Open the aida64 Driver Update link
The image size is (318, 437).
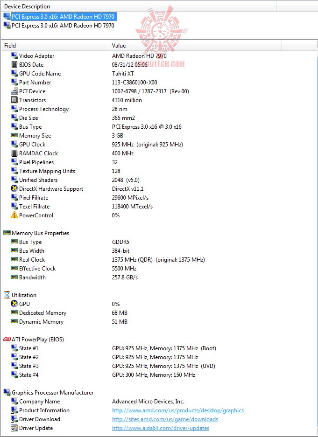pos(161,428)
